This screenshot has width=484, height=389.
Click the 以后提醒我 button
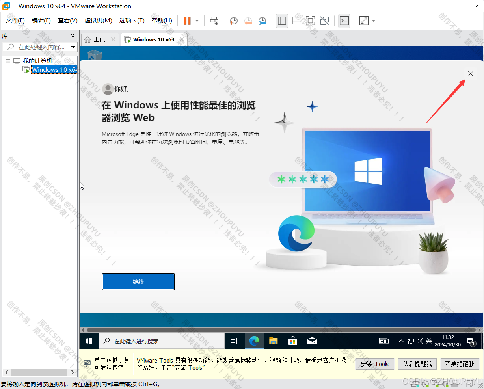(x=417, y=364)
